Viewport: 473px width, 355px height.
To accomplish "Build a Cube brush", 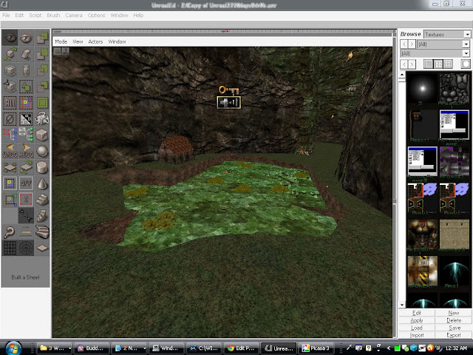I will [42, 135].
